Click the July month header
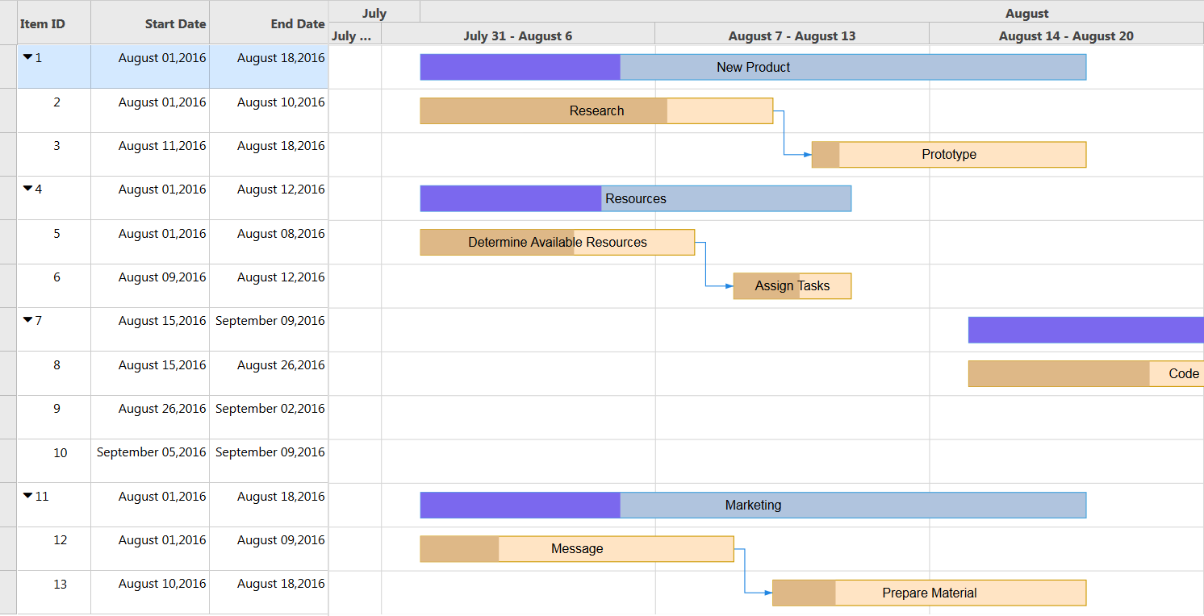This screenshot has width=1204, height=616. pyautogui.click(x=374, y=11)
